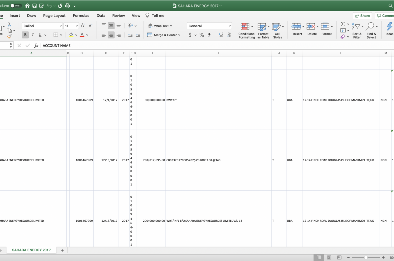Select Center horizontal alignment icon
Image resolution: width=394 pixels, height=261 pixels.
tap(111, 35)
